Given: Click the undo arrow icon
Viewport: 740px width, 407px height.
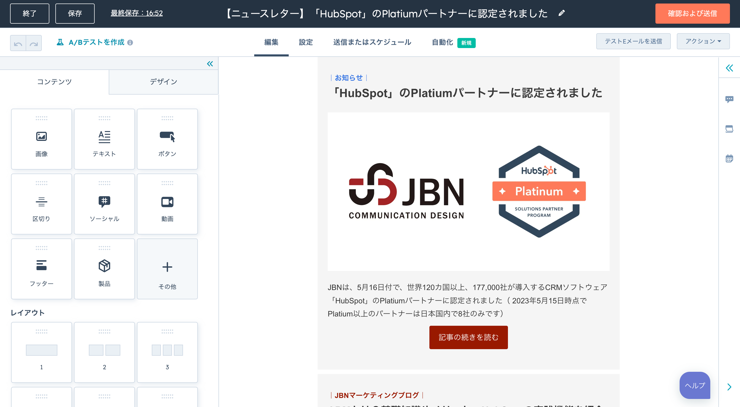Looking at the screenshot, I should tap(18, 43).
